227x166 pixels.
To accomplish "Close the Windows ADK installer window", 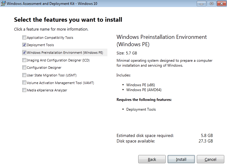I will click(x=221, y=3).
